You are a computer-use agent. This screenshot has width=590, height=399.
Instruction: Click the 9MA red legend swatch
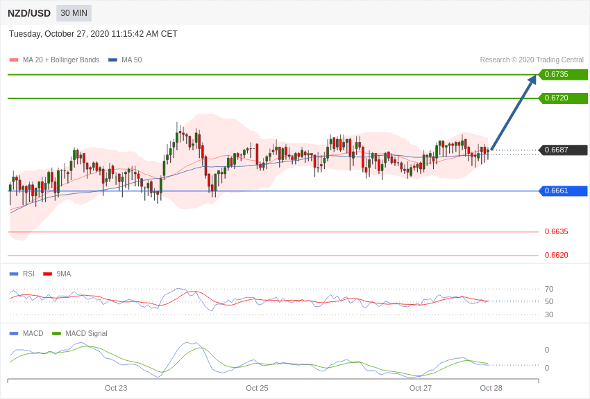pyautogui.click(x=48, y=274)
